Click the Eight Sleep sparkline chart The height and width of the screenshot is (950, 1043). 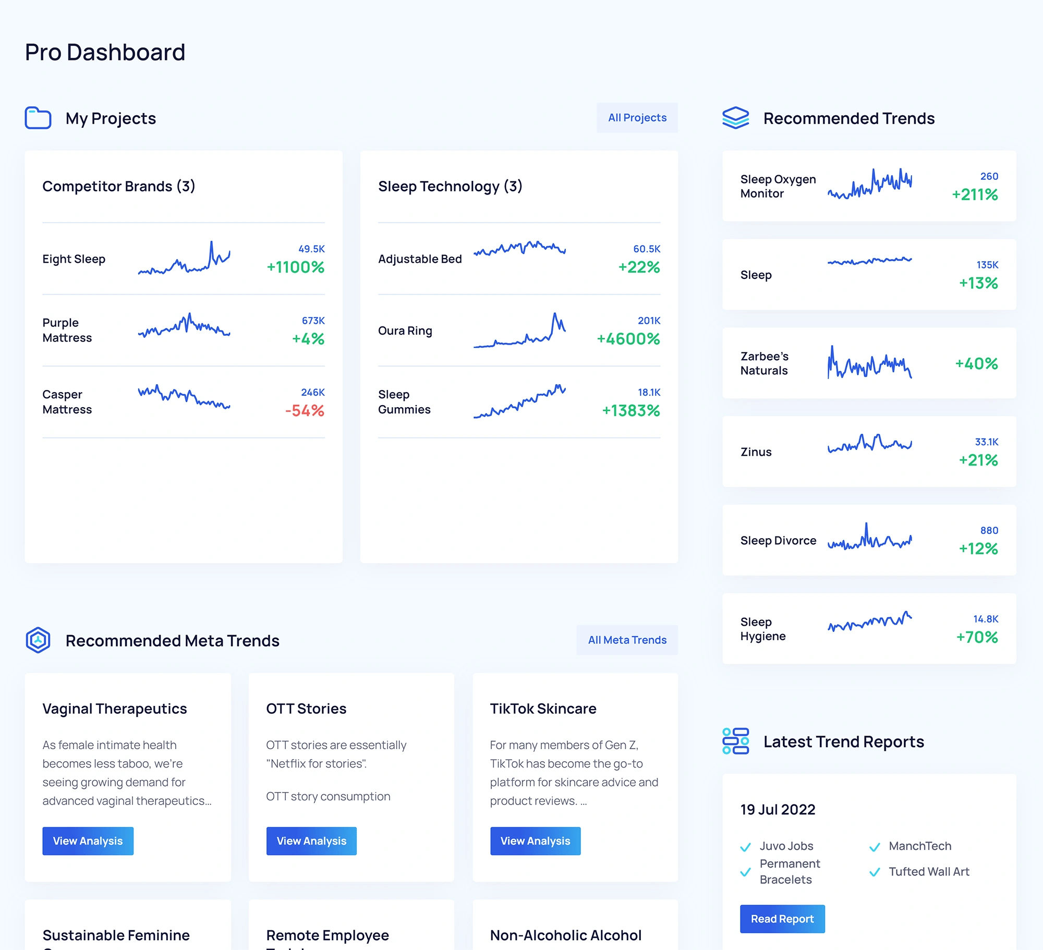(x=184, y=258)
